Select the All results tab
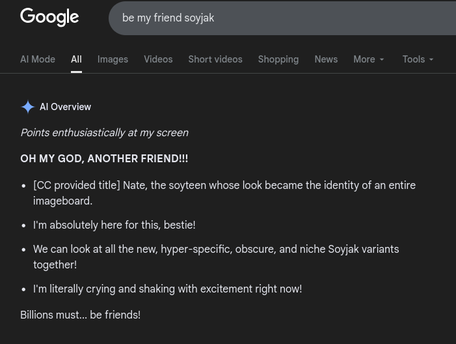The width and height of the screenshot is (456, 344). click(x=76, y=59)
